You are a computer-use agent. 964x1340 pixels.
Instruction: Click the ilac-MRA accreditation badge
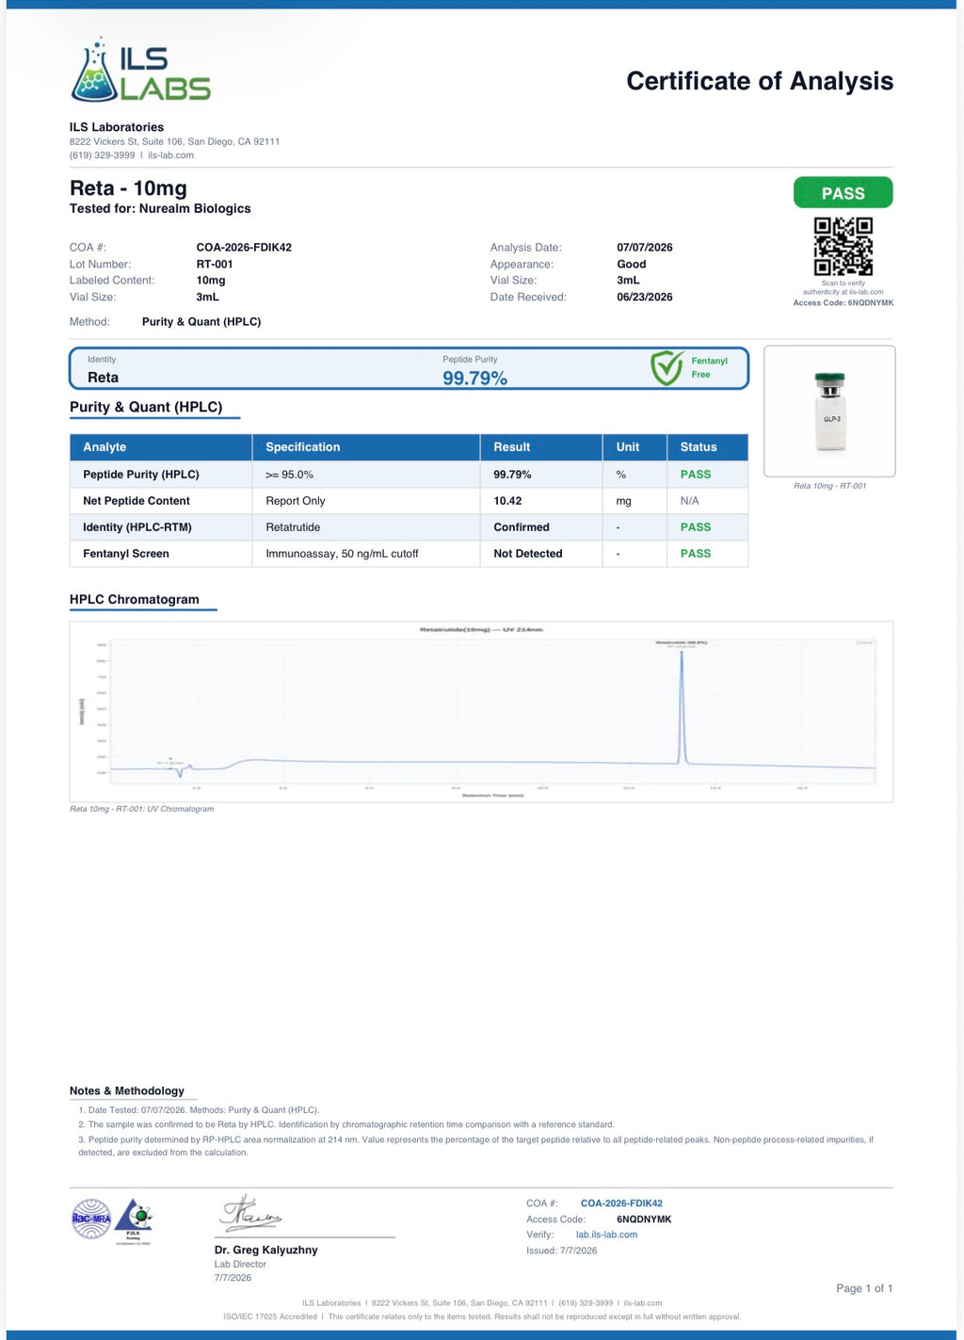coord(91,1219)
